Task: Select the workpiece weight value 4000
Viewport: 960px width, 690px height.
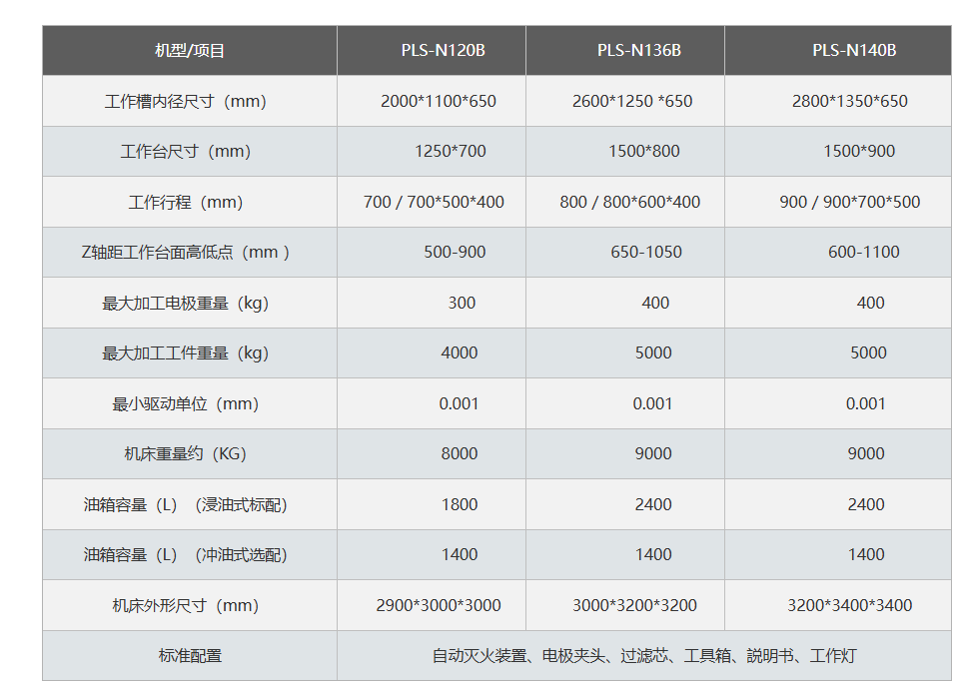Action: click(460, 353)
